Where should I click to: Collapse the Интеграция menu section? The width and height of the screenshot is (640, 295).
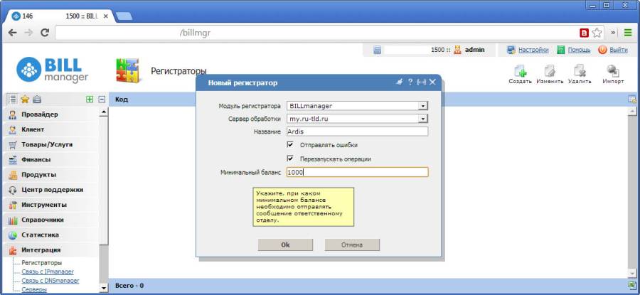pyautogui.click(x=50, y=250)
